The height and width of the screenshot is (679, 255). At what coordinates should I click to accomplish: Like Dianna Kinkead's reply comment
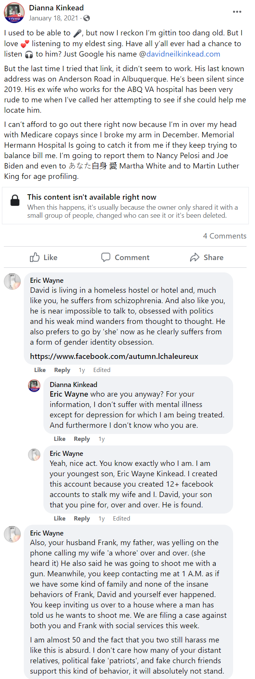[60, 439]
